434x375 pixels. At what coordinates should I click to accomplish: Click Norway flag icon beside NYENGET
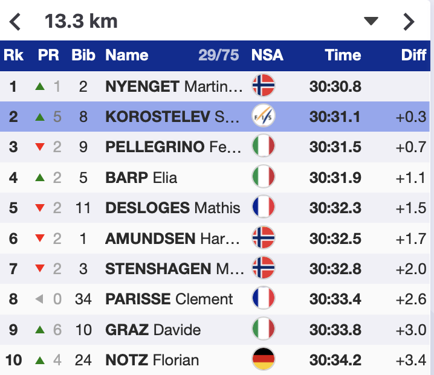point(263,86)
